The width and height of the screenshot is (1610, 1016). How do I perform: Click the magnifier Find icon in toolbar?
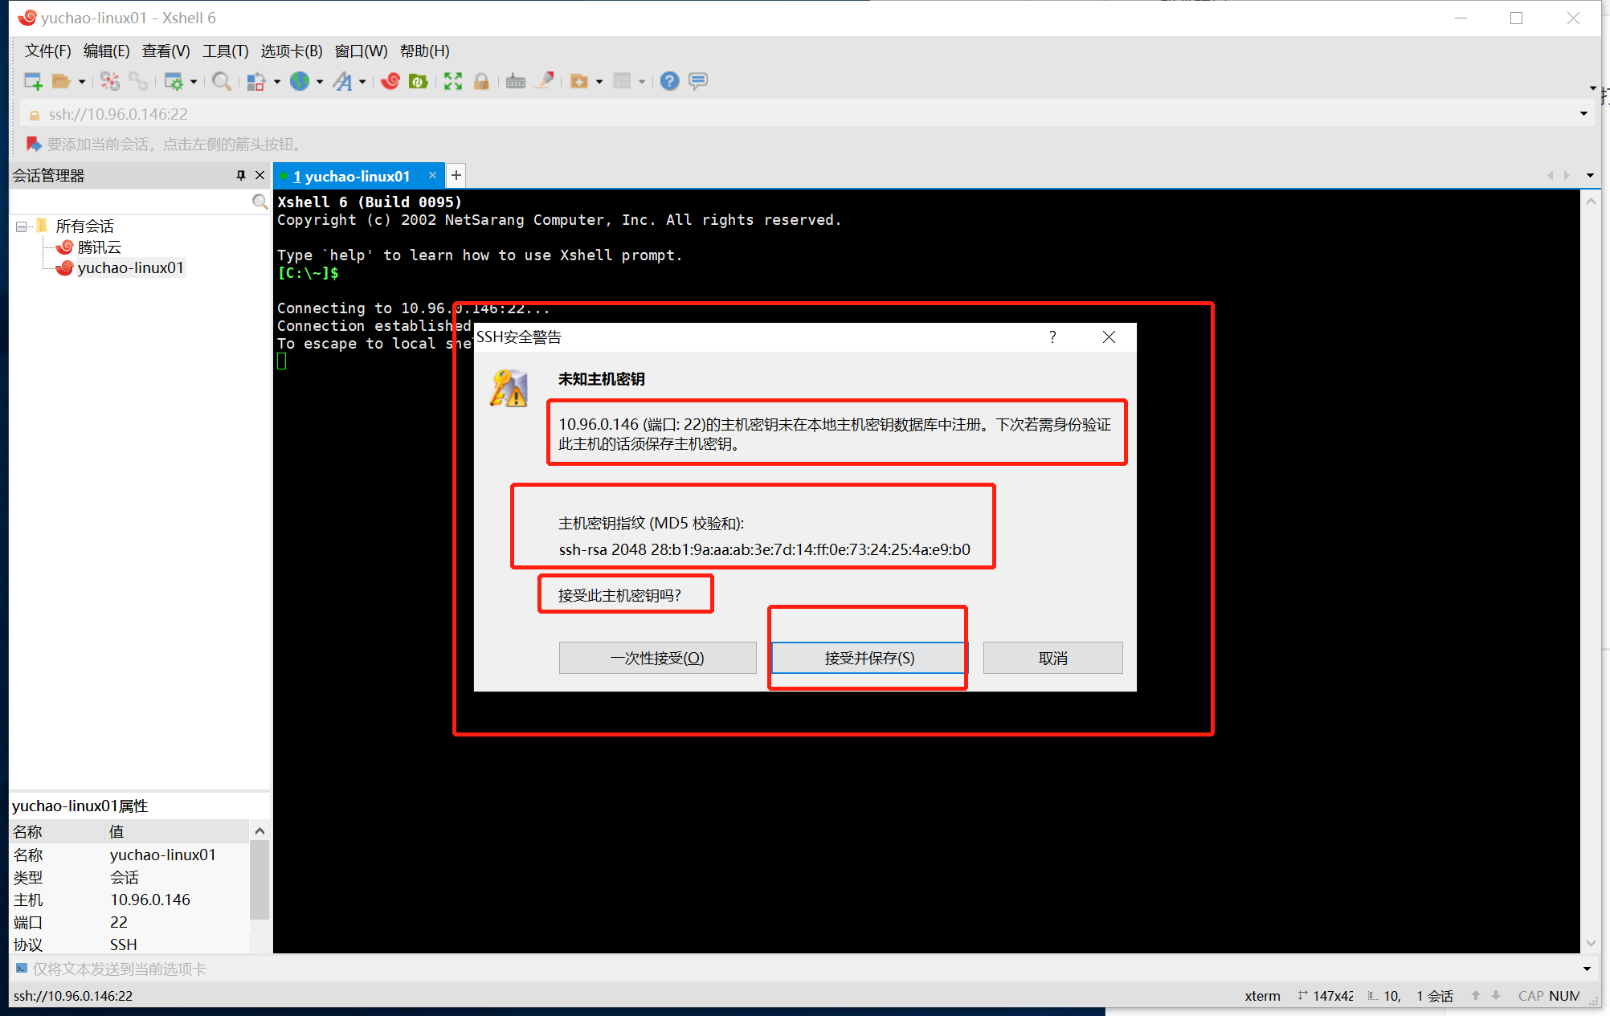click(222, 81)
